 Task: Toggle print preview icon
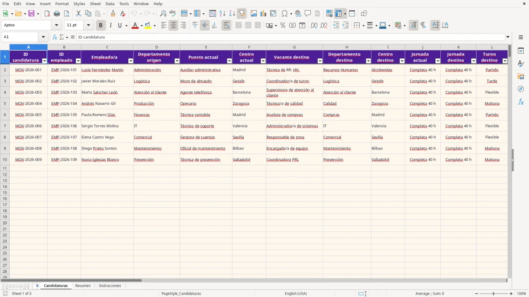coord(67,14)
